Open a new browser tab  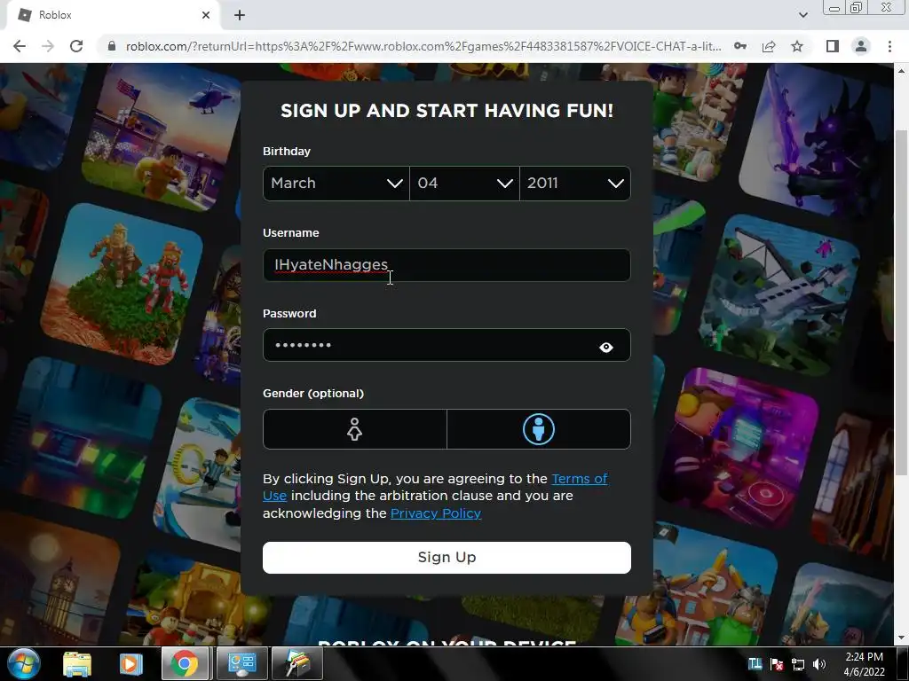pos(240,15)
